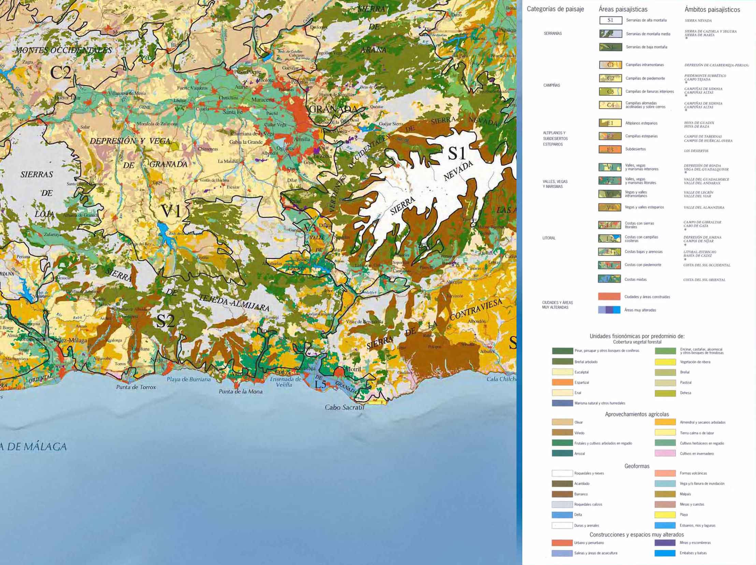Image resolution: width=756 pixels, height=565 pixels.
Task: Click the large S1 label over Sierra Nevada
Action: [x=457, y=153]
